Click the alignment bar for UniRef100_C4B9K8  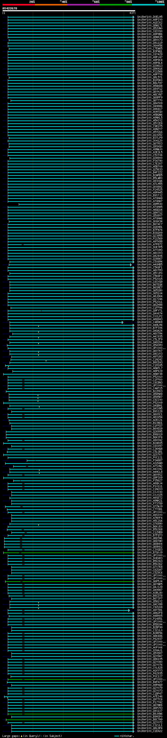click(x=66, y=322)
